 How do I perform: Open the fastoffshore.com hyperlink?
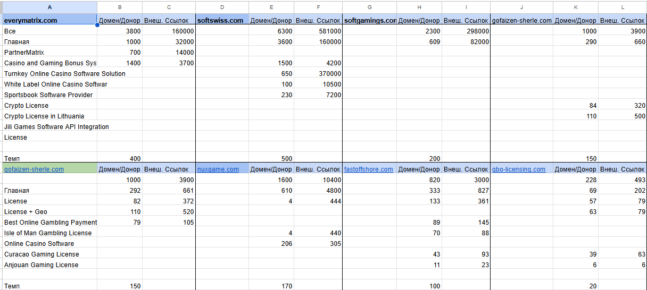pyautogui.click(x=369, y=169)
